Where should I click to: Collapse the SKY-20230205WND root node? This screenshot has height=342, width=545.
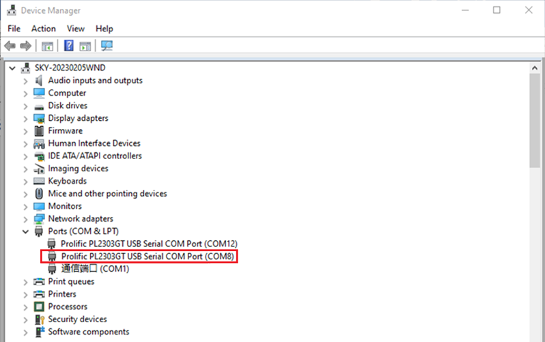click(12, 68)
